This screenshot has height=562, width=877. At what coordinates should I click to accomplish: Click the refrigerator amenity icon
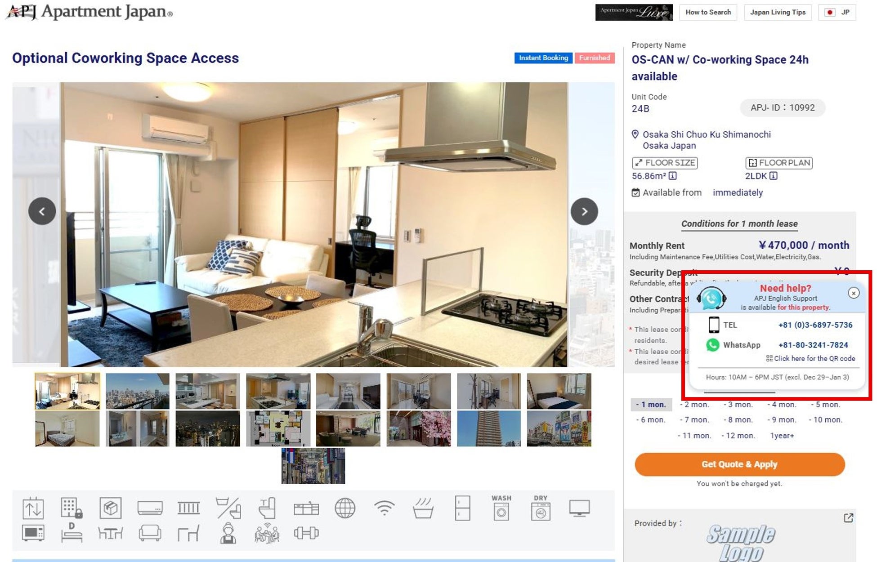point(462,508)
